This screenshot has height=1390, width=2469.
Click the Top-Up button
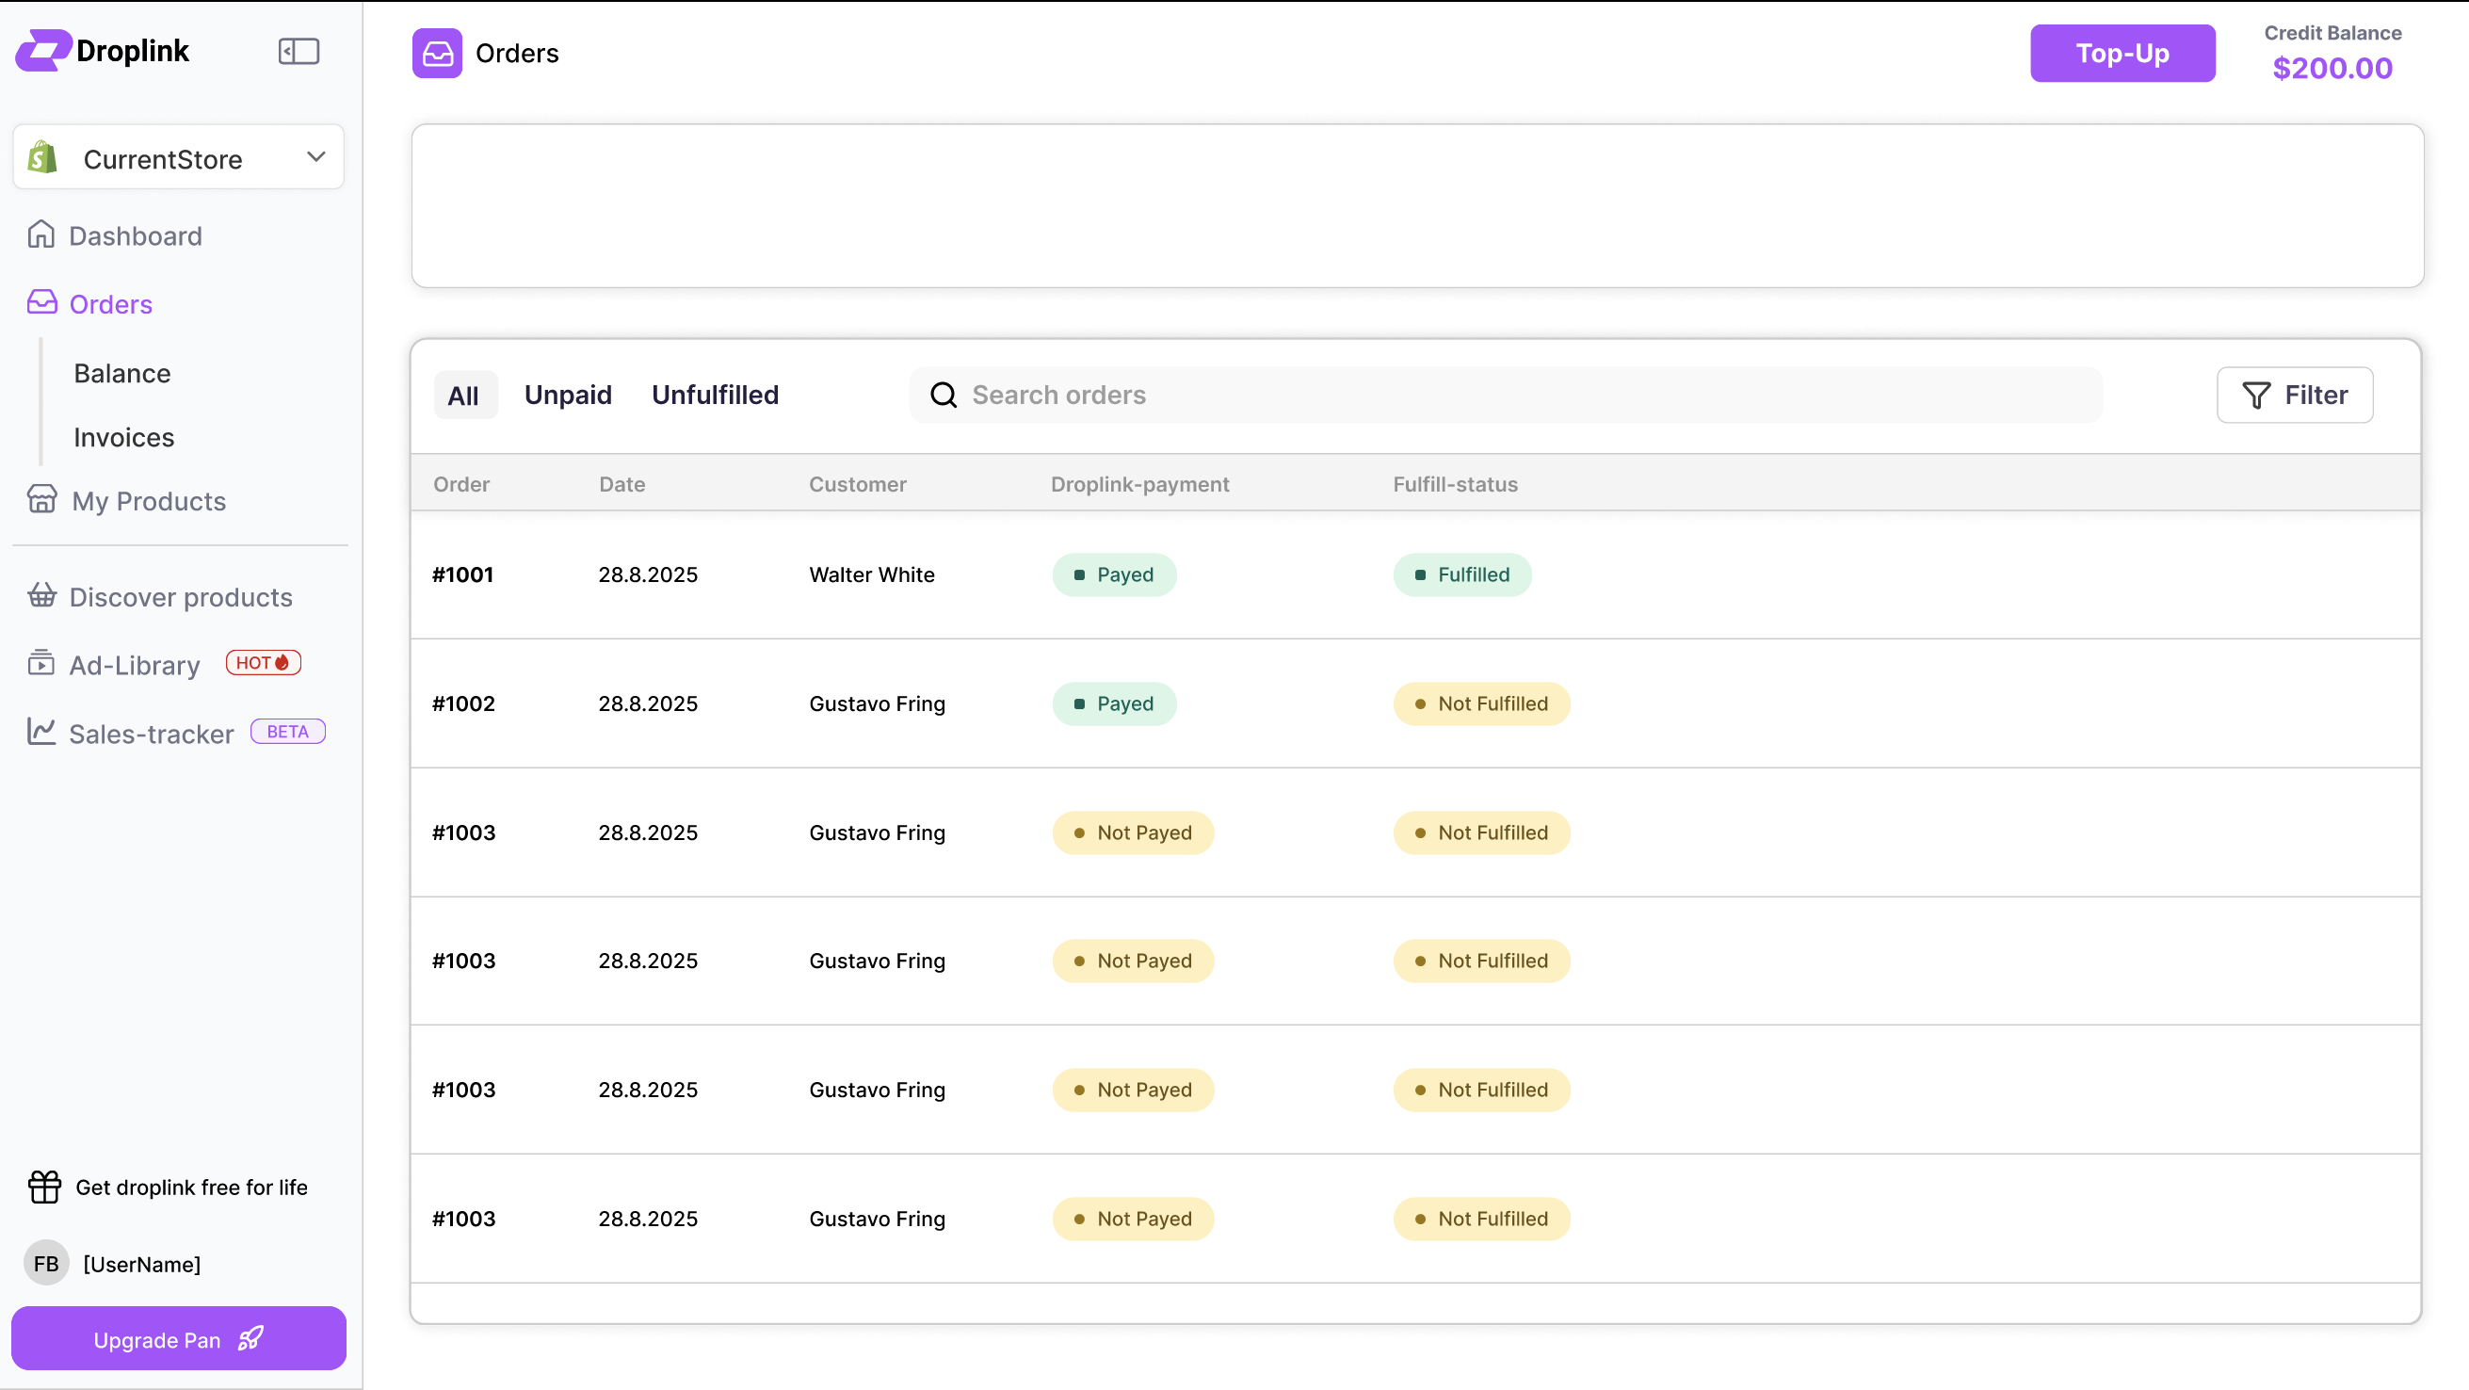(2122, 54)
